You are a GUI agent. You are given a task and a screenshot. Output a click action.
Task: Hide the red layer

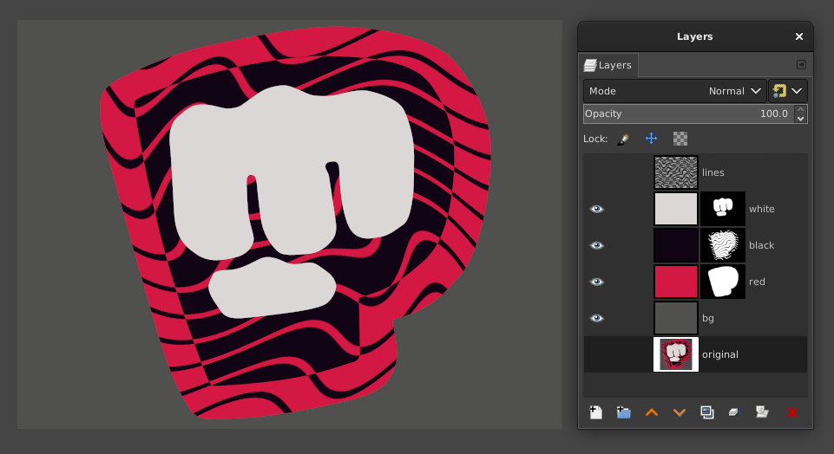click(597, 282)
